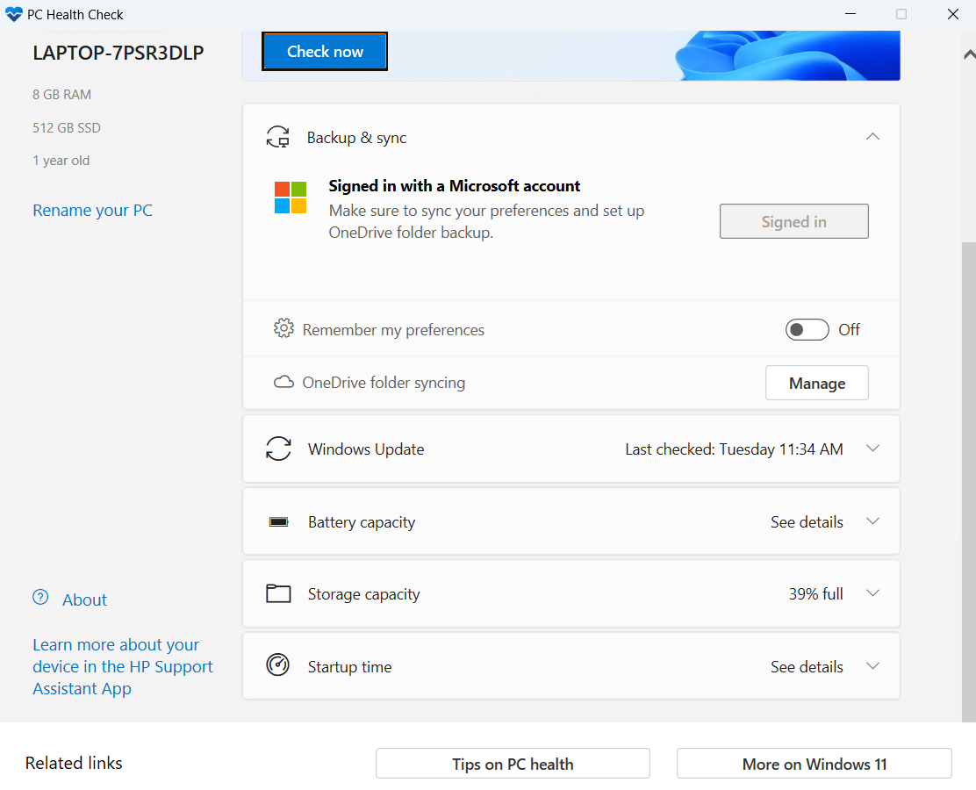The image size is (976, 790).
Task: Click 'See details' in Battery capacity row
Action: 807,521
